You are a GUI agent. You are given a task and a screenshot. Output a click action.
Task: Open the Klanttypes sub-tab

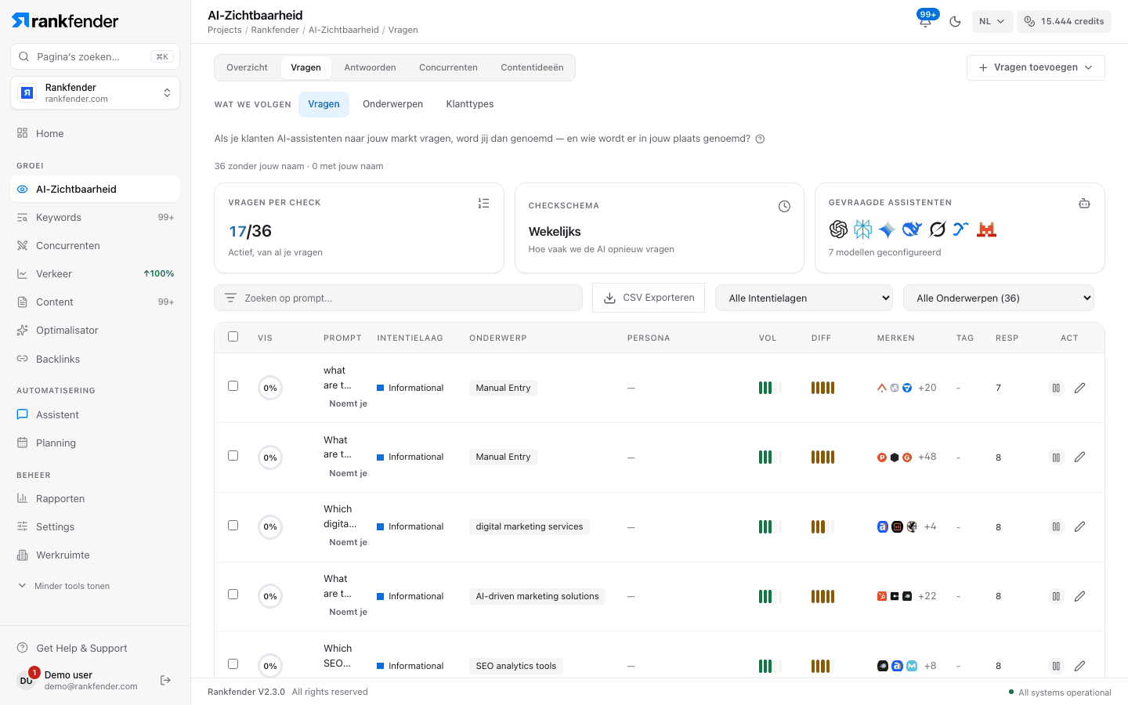click(x=470, y=104)
